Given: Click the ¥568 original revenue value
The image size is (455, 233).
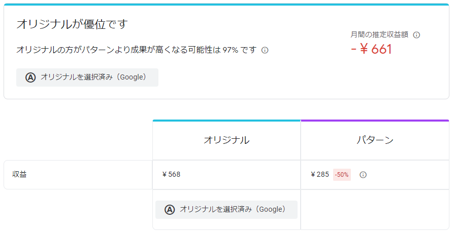Looking at the screenshot, I should 171,175.
